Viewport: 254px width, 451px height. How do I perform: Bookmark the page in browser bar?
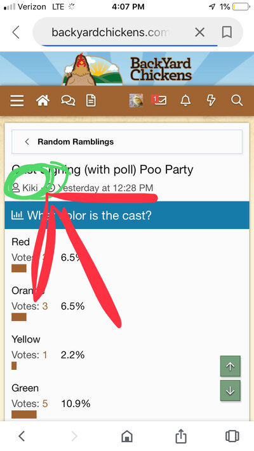click(x=227, y=32)
